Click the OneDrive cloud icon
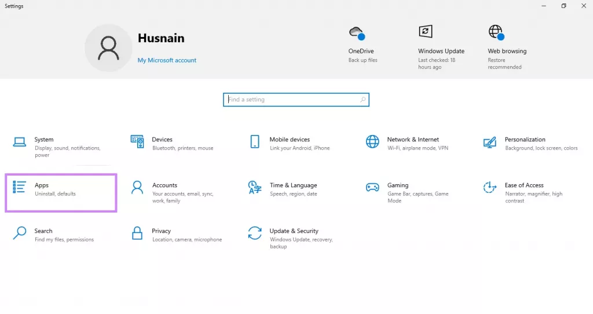Image resolution: width=593 pixels, height=314 pixels. 357,33
